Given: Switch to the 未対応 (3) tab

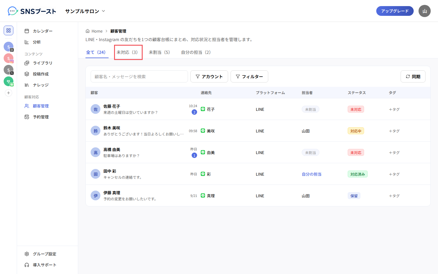Looking at the screenshot, I should (128, 52).
